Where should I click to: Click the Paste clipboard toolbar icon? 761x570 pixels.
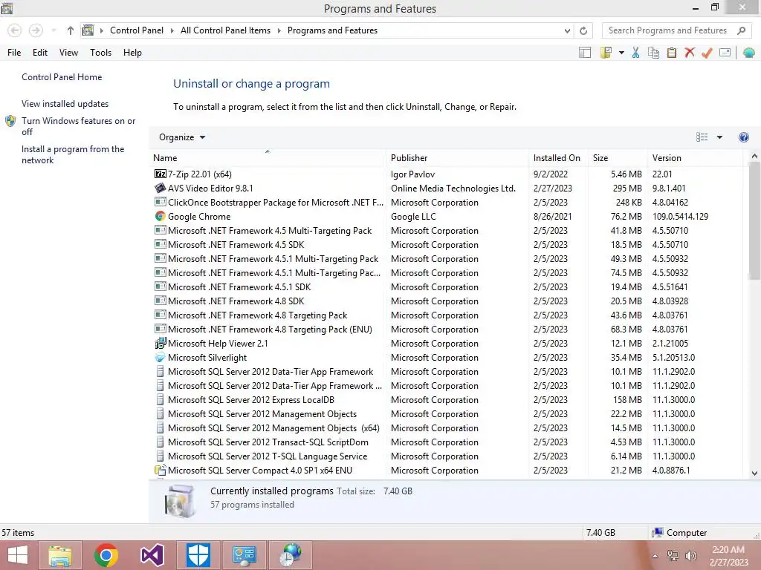(672, 53)
